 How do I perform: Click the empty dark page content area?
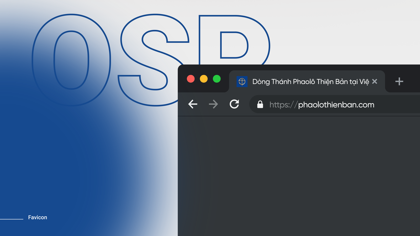click(x=299, y=176)
